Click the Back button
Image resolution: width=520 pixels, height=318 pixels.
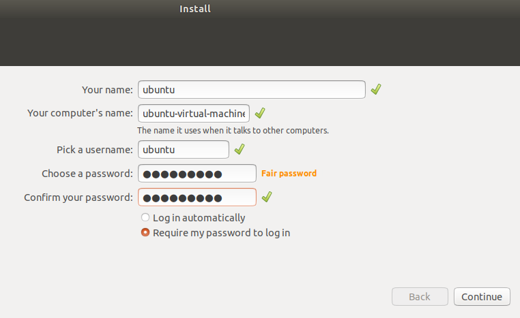point(420,296)
